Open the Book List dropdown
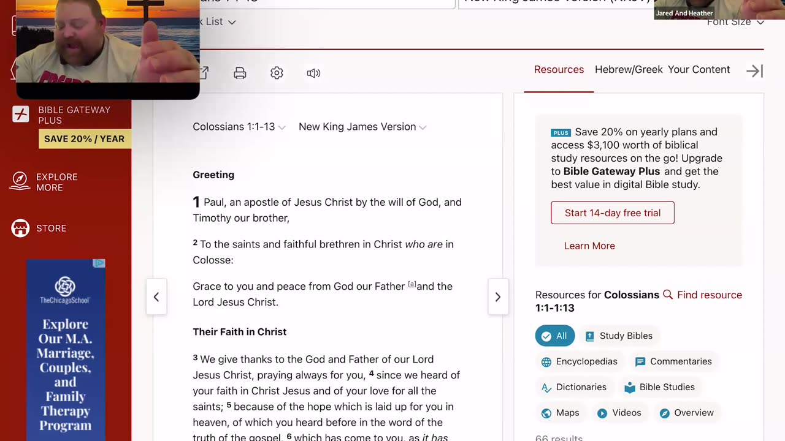The height and width of the screenshot is (441, 785). click(x=218, y=21)
